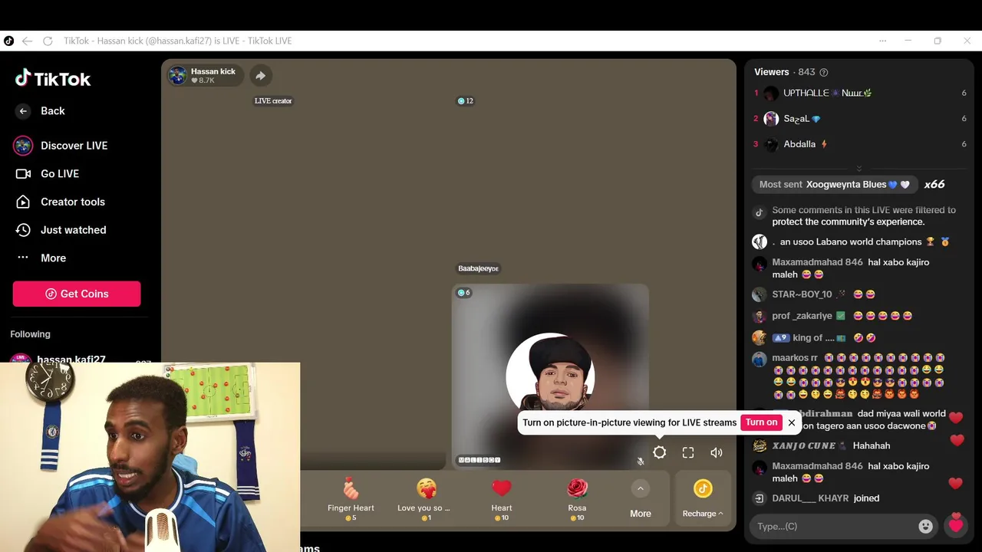Open the window's three-dot menu
Viewport: 982px width, 552px height.
[x=883, y=41]
